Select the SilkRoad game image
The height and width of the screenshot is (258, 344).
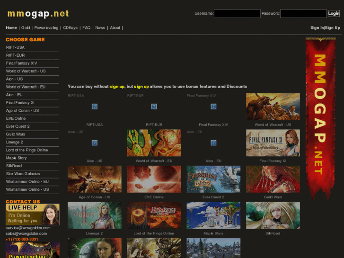click(x=273, y=215)
